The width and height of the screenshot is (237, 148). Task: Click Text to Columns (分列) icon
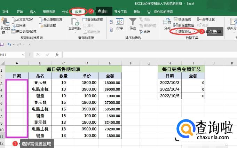click(x=167, y=22)
